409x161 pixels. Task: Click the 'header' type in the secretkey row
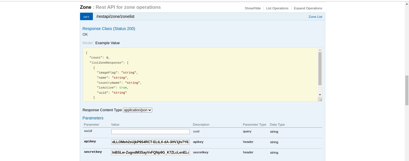pyautogui.click(x=248, y=152)
